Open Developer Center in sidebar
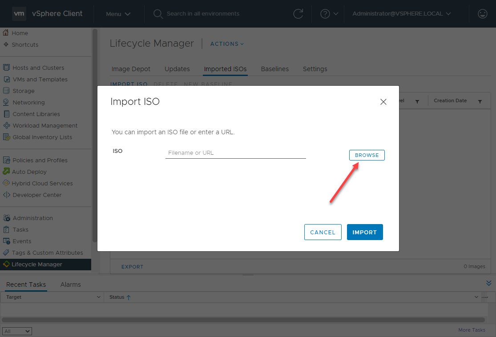496x337 pixels. pos(37,195)
